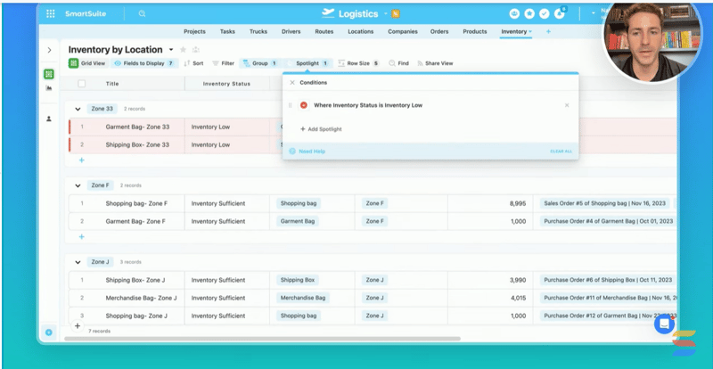The image size is (713, 369).
Task: Switch to the Orders tab
Action: pyautogui.click(x=439, y=31)
